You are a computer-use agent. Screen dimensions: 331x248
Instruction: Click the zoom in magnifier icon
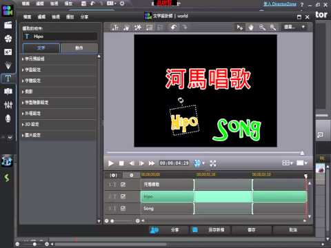point(273,28)
